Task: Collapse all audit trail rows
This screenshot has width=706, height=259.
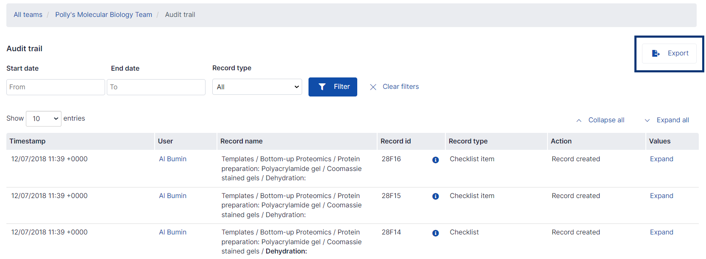Action: 600,120
